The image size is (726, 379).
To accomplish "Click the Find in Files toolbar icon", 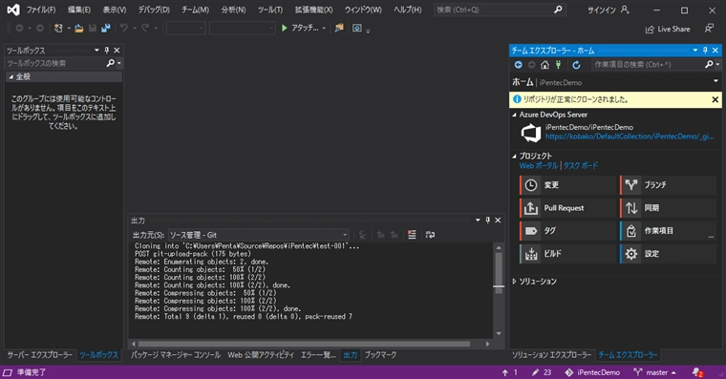I will pos(339,29).
